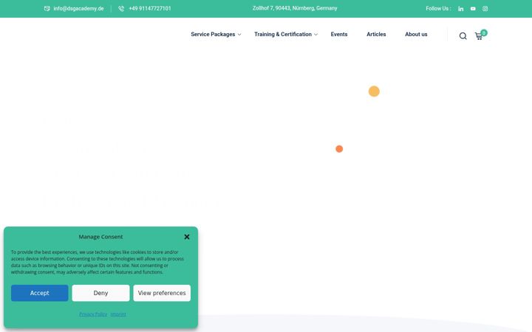Go to the Events page
The image size is (532, 332).
pos(339,34)
